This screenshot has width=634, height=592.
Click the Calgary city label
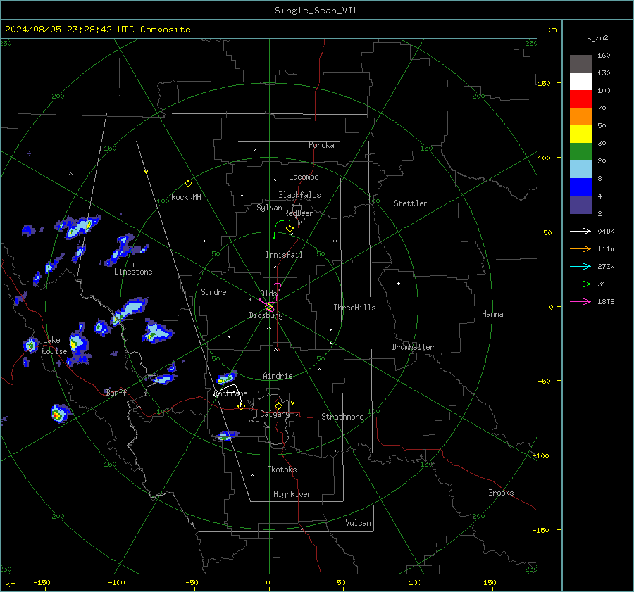[x=275, y=414]
